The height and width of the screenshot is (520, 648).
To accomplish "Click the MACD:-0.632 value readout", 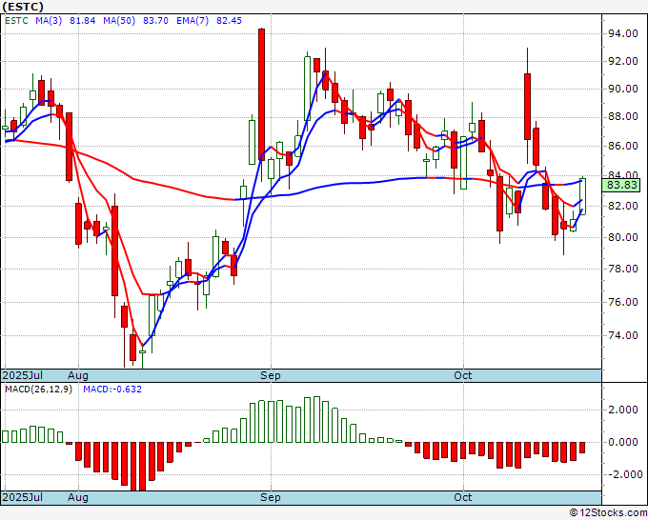I will pyautogui.click(x=112, y=390).
